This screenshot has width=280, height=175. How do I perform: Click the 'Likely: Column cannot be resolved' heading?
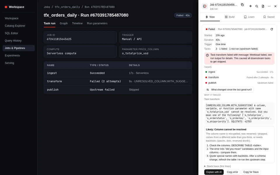(226, 129)
